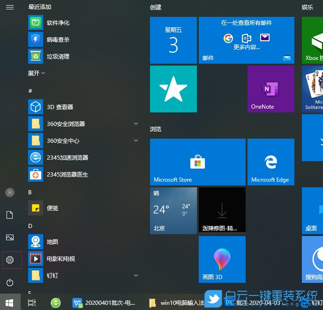Viewport: 323px width, 310px height.
Task: Open the hamburger menu at top left
Action: click(10, 7)
